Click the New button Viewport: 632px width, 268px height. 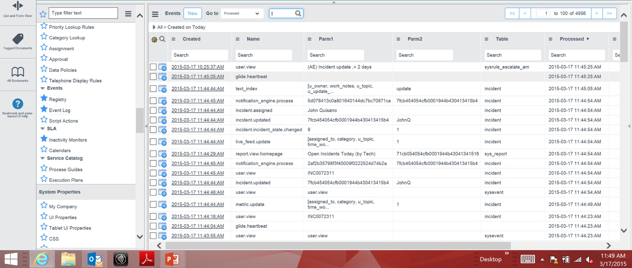click(x=193, y=13)
